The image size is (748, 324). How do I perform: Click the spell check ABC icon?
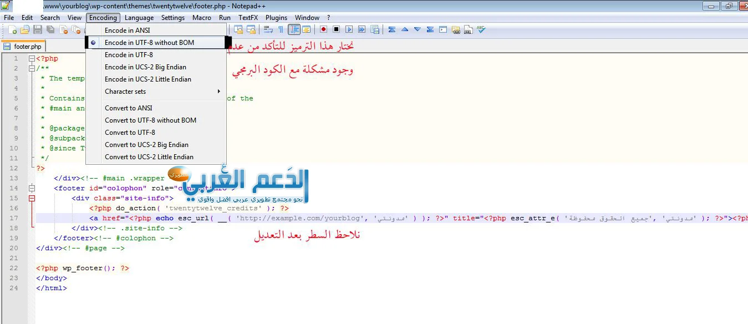(x=481, y=29)
